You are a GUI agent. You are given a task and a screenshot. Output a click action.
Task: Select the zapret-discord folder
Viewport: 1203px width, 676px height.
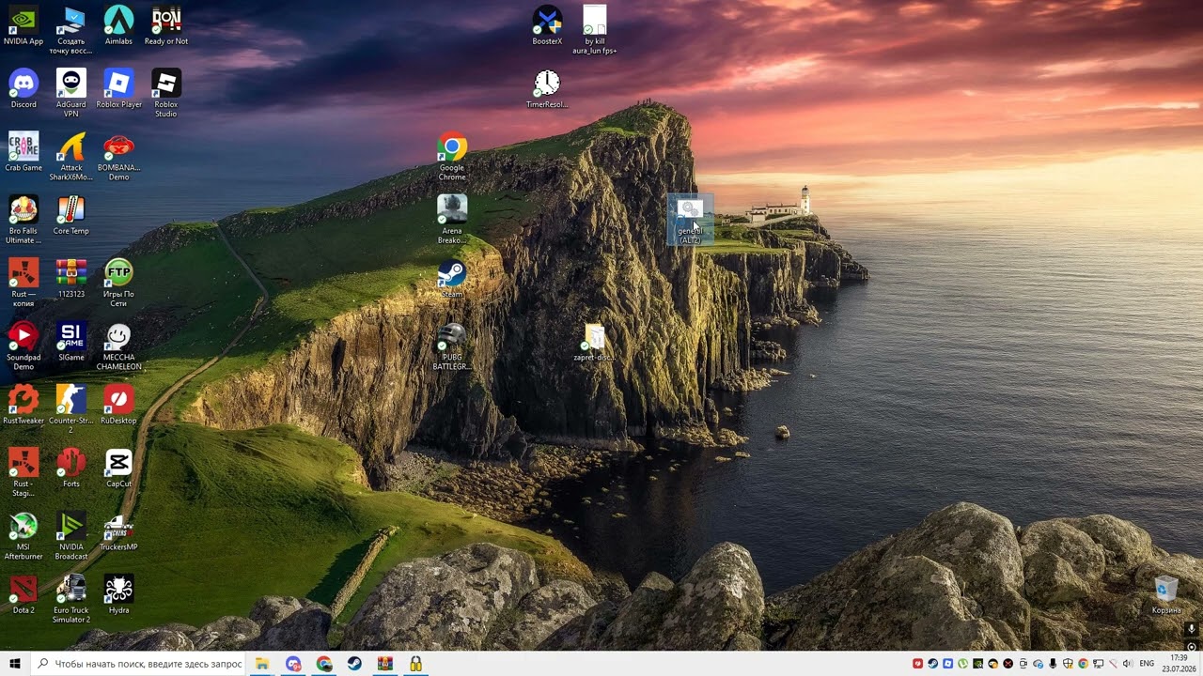coord(595,340)
